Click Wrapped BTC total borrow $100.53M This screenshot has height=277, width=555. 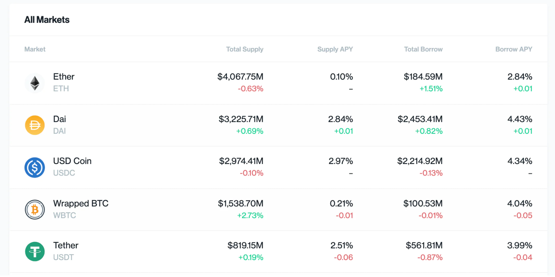click(x=423, y=203)
